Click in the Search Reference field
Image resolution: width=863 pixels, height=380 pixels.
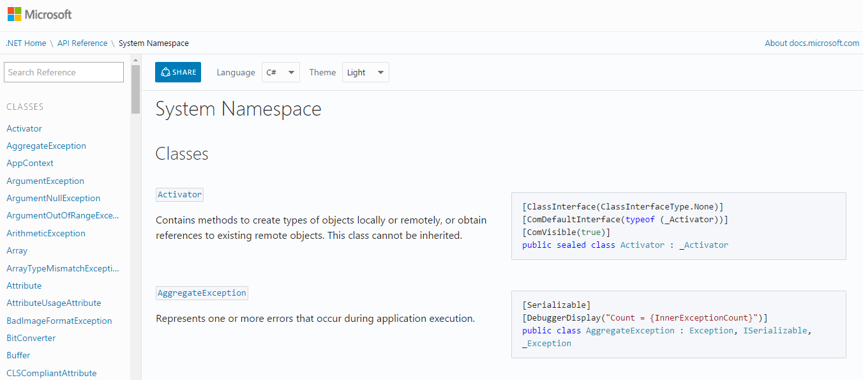point(64,72)
